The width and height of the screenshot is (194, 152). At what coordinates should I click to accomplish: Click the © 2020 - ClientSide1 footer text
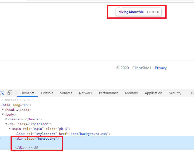(x=134, y=68)
